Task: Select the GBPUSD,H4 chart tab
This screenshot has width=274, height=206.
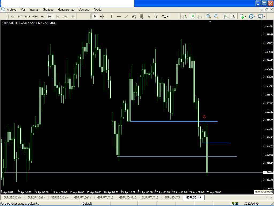Action: [194, 197]
